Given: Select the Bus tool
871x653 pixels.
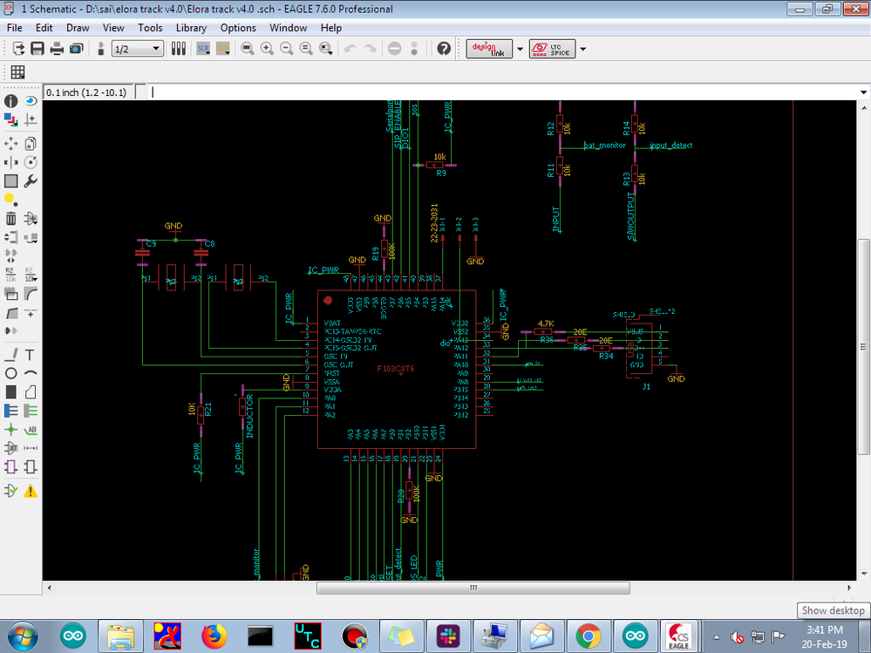Looking at the screenshot, I should coord(10,411).
